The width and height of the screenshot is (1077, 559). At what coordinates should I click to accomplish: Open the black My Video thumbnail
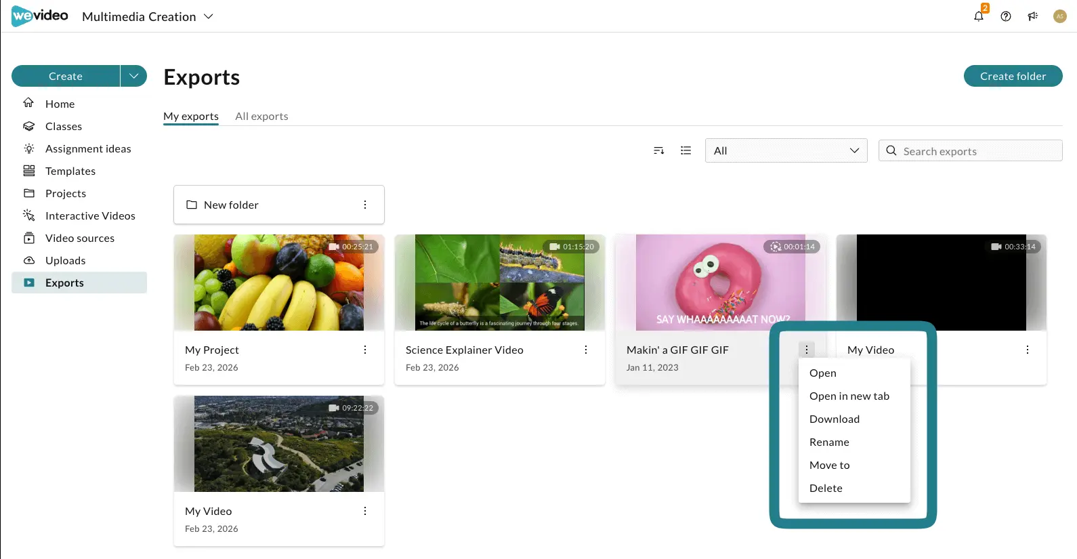click(942, 283)
